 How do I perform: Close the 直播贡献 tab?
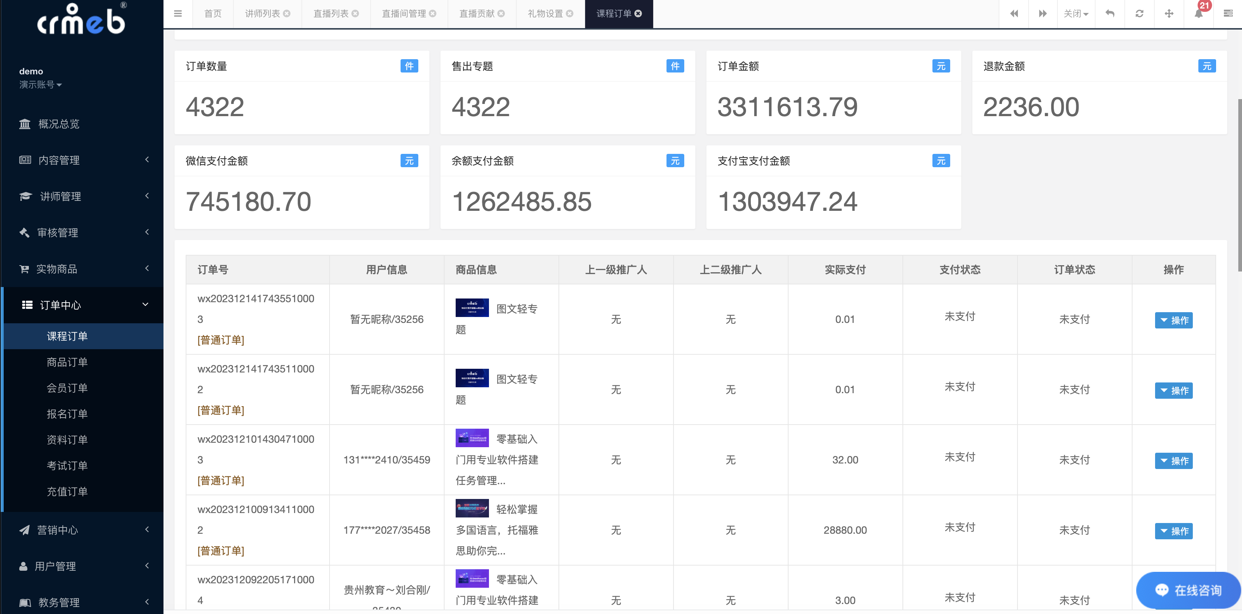click(502, 14)
